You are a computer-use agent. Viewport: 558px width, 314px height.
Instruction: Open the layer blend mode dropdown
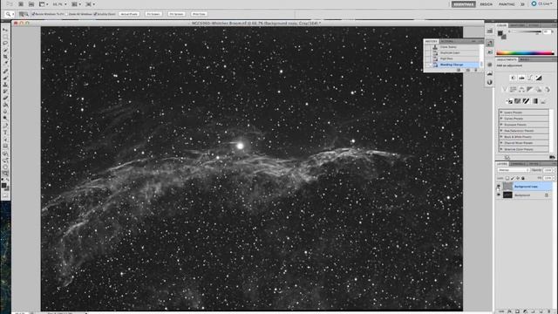pyautogui.click(x=514, y=170)
